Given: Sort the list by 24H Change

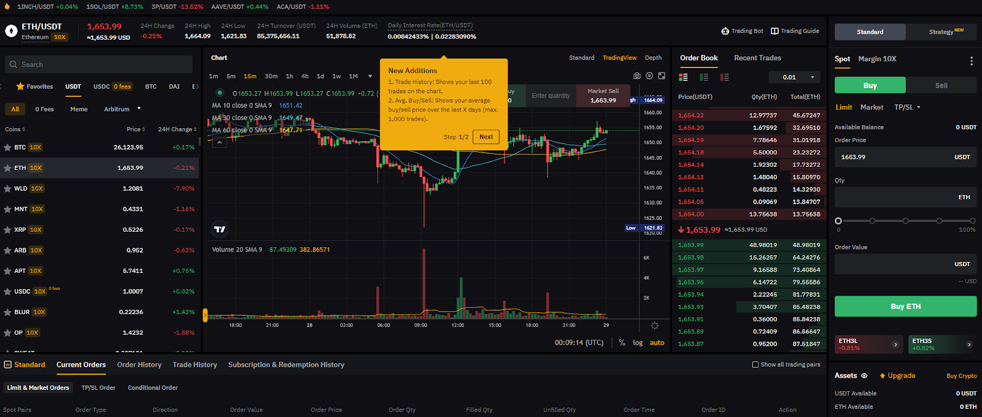Looking at the screenshot, I should (x=177, y=129).
